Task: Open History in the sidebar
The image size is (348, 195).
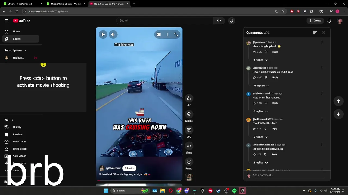Action: (x=21, y=127)
